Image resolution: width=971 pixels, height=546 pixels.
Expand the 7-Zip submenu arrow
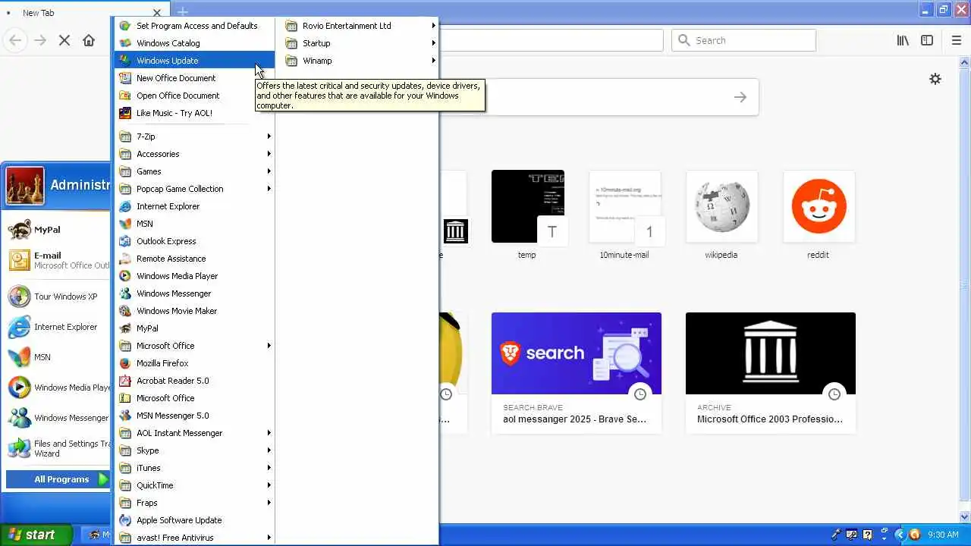coord(269,136)
